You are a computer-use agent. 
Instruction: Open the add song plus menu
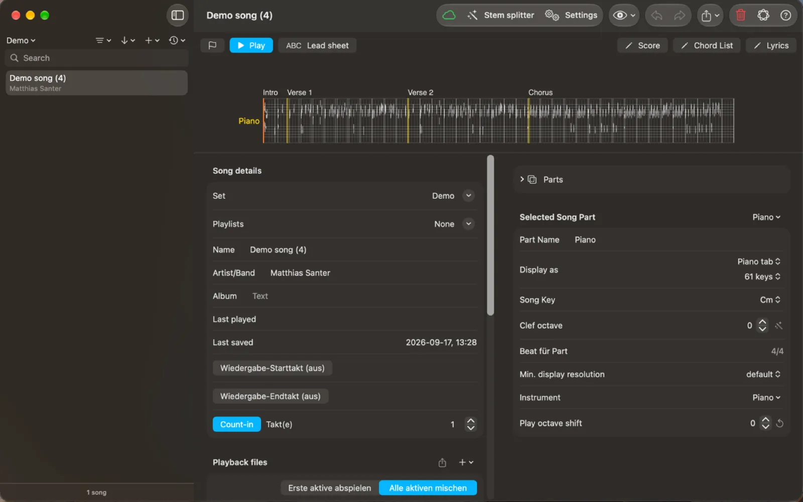[152, 40]
